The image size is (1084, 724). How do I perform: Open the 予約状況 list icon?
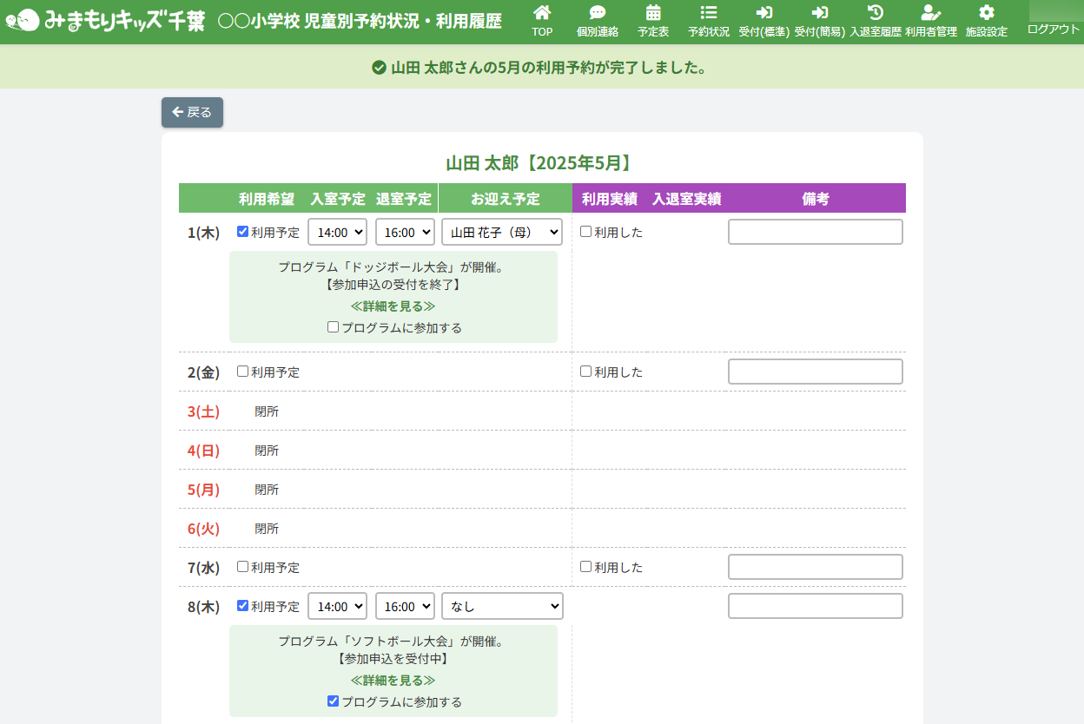pos(709,13)
